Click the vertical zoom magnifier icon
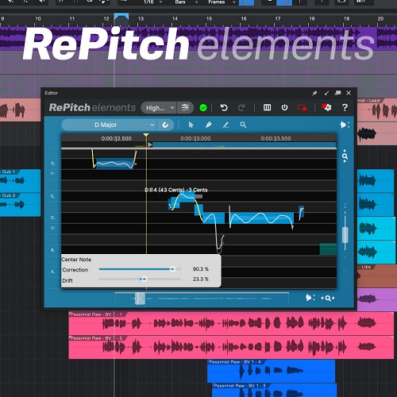Viewport: 397px width, 397px height. [345, 156]
